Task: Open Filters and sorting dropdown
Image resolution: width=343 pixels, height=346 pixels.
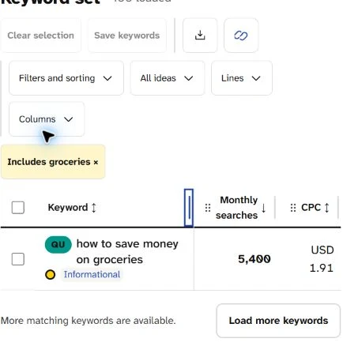Action: click(x=66, y=78)
